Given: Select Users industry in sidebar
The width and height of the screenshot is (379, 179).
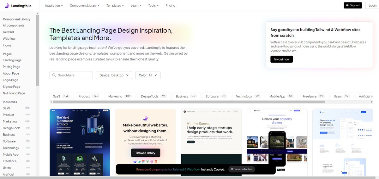Looking at the screenshot, I should pos(16,168).
